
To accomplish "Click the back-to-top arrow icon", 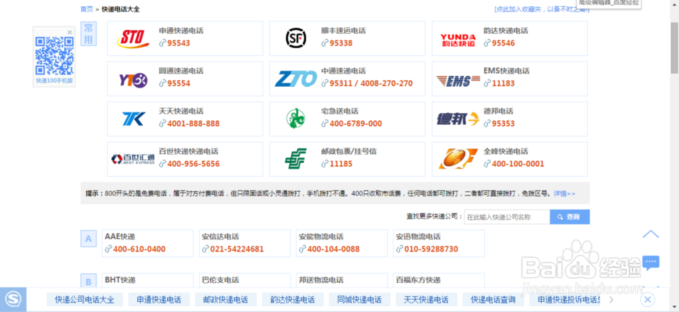I will [x=650, y=234].
